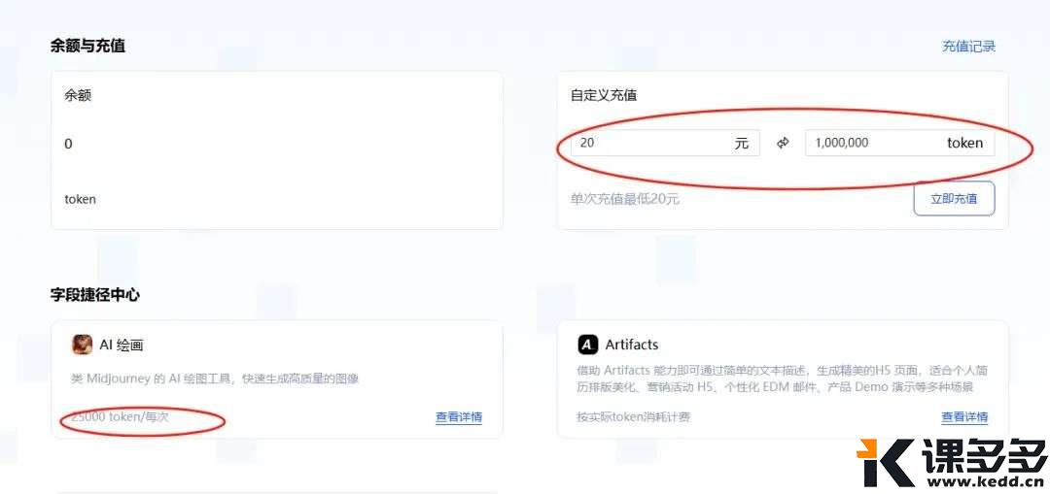Click the token unit label under the balance
The height and width of the screenshot is (494, 1050).
coord(80,199)
